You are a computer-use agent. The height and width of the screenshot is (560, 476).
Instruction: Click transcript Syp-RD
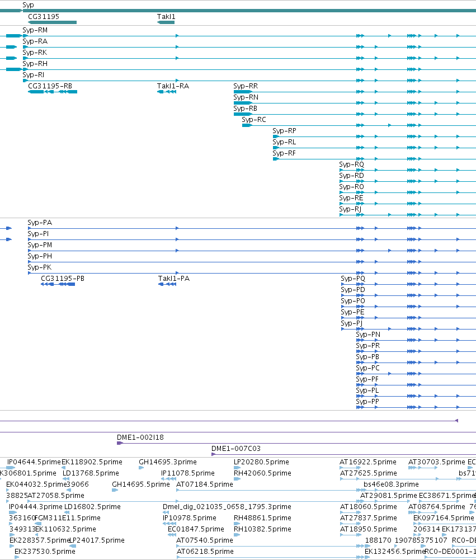351,175
